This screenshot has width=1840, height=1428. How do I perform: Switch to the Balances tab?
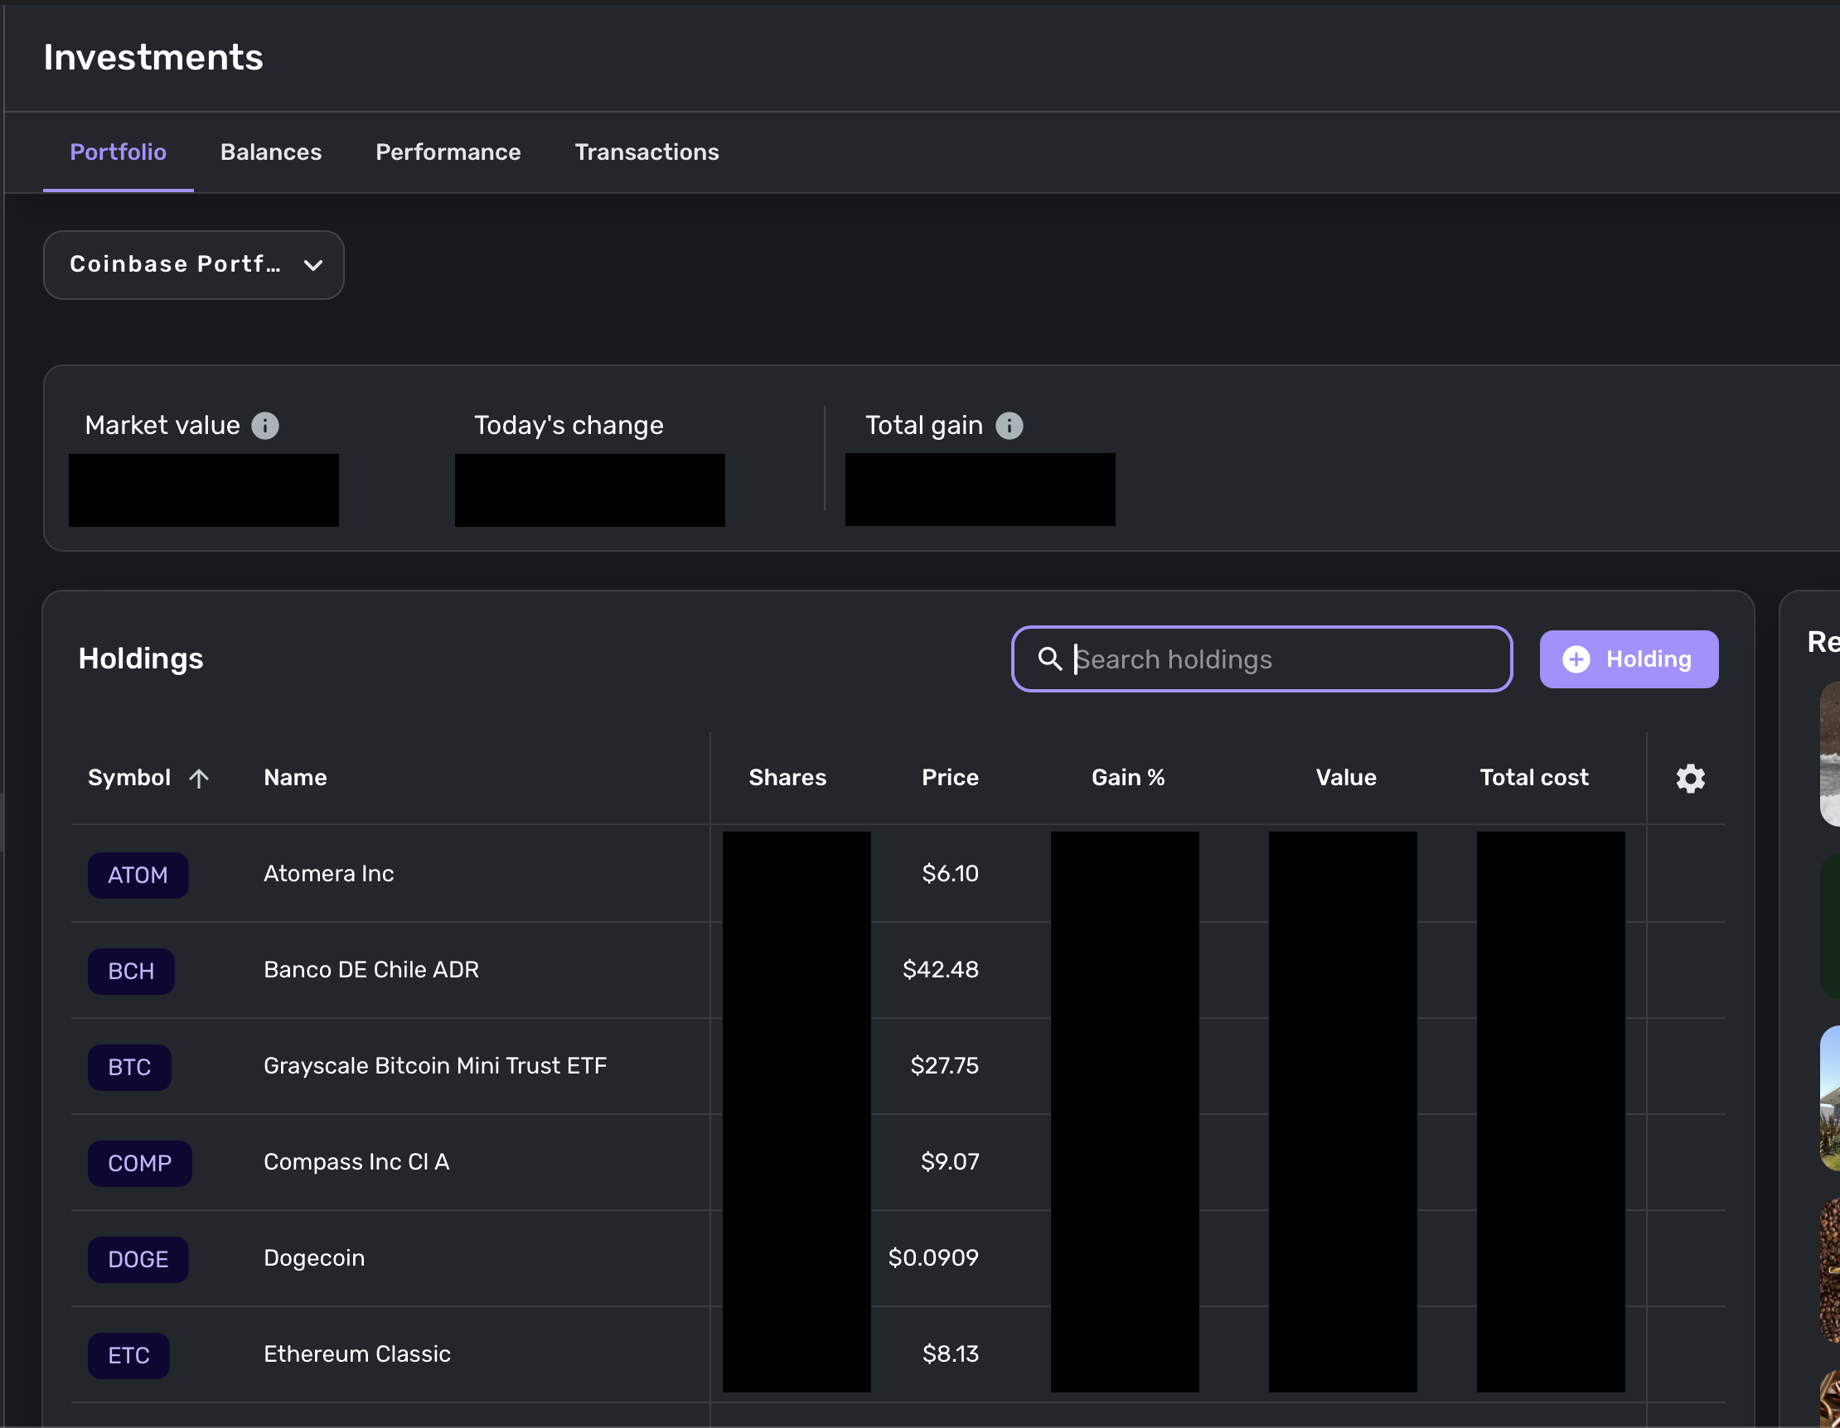tap(270, 152)
